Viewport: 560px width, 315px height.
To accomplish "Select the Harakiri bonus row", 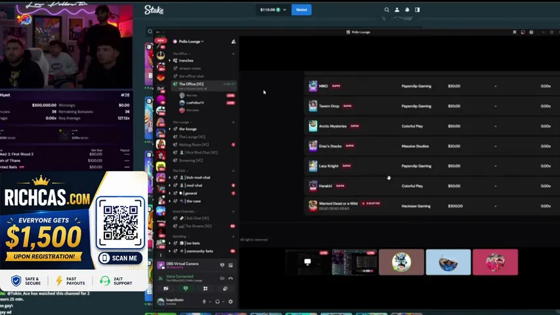I will (x=432, y=186).
